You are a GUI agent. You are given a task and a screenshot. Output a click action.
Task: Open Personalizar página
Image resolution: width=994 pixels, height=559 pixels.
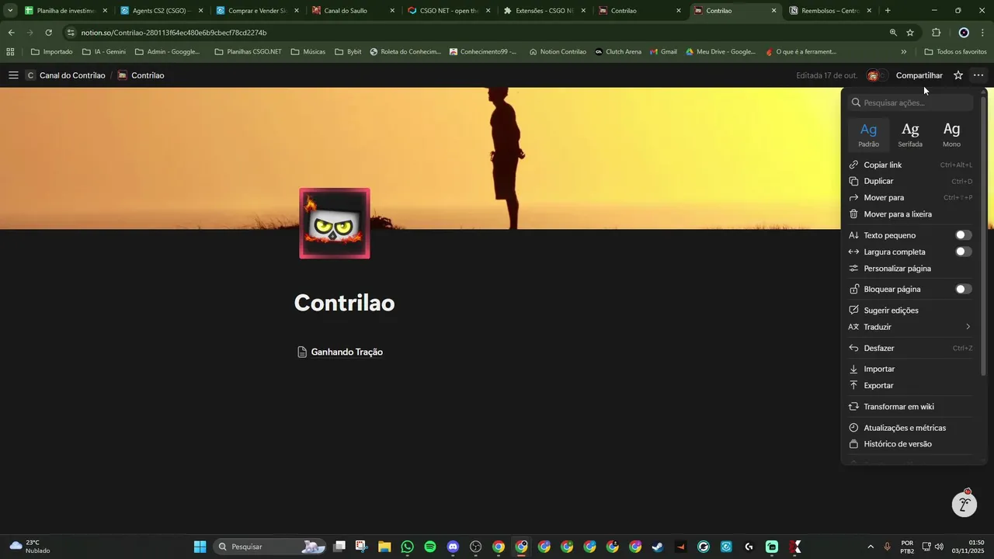910,269
